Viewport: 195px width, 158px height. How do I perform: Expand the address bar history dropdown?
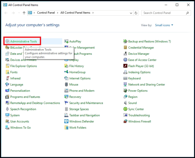pos(131,13)
